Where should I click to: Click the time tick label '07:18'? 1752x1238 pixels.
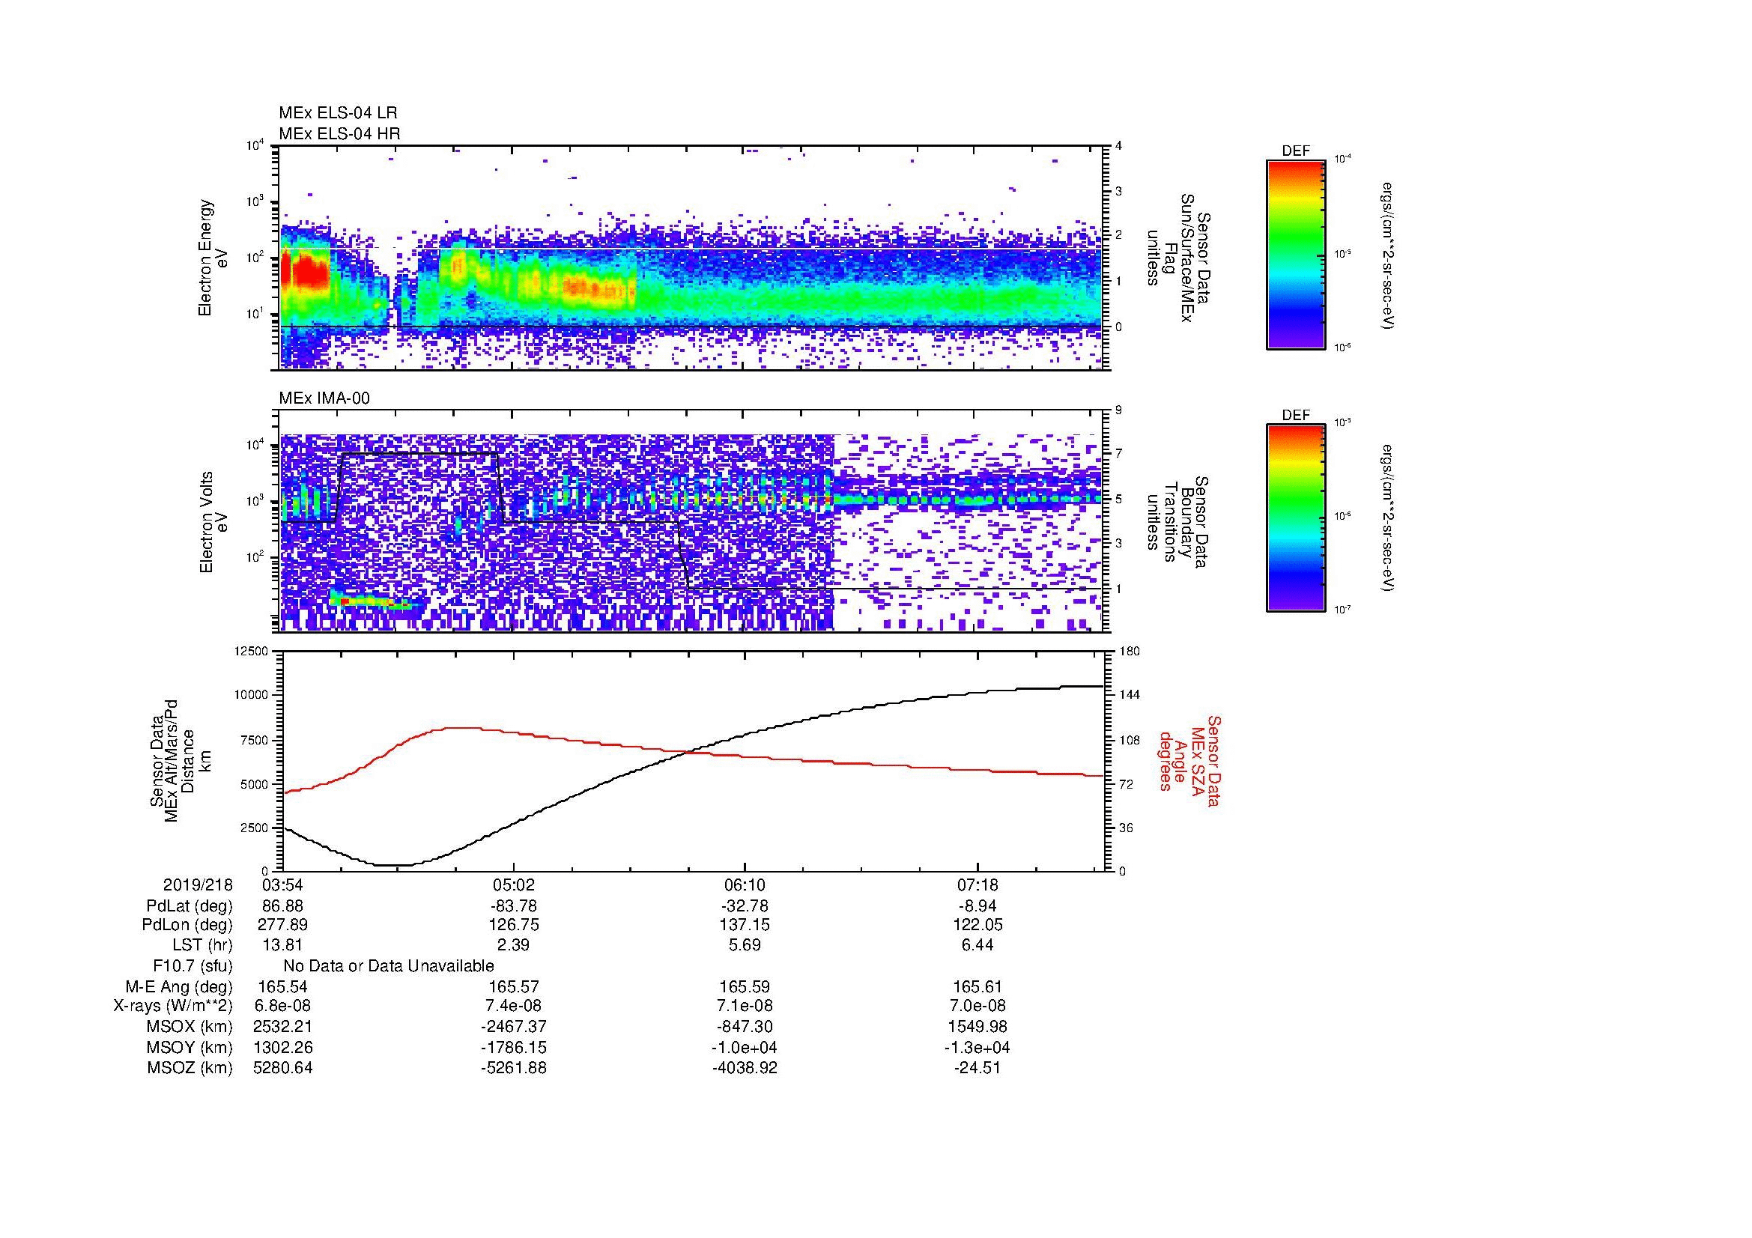[x=977, y=885]
